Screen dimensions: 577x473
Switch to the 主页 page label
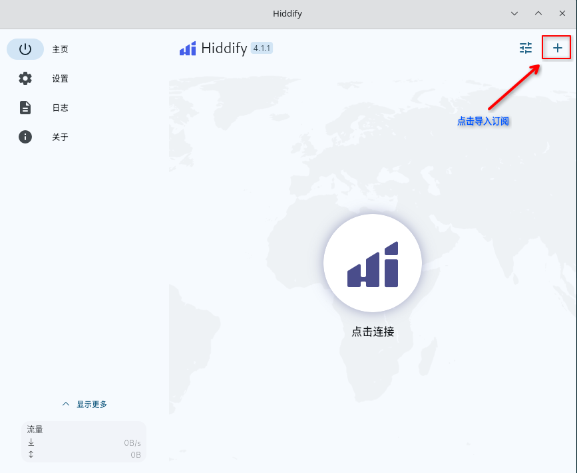click(x=61, y=49)
